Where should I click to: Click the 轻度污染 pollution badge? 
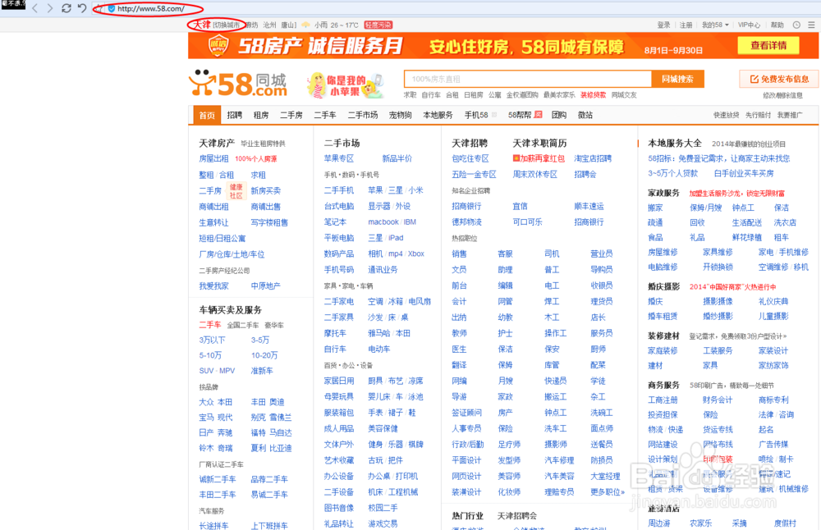378,25
